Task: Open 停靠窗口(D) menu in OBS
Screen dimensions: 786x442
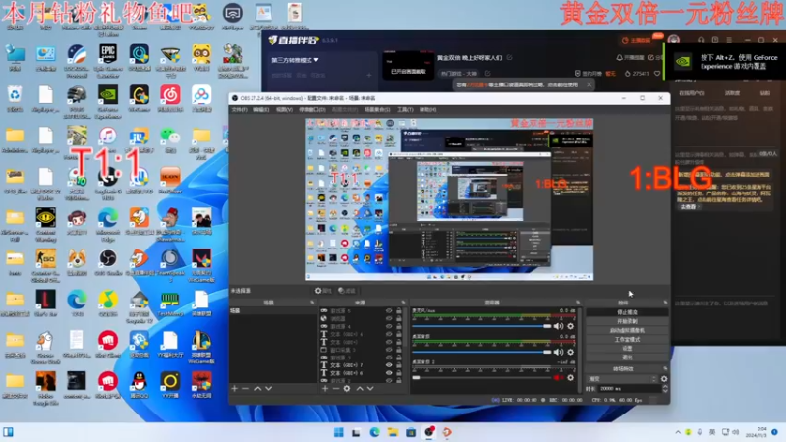Action: tap(312, 109)
